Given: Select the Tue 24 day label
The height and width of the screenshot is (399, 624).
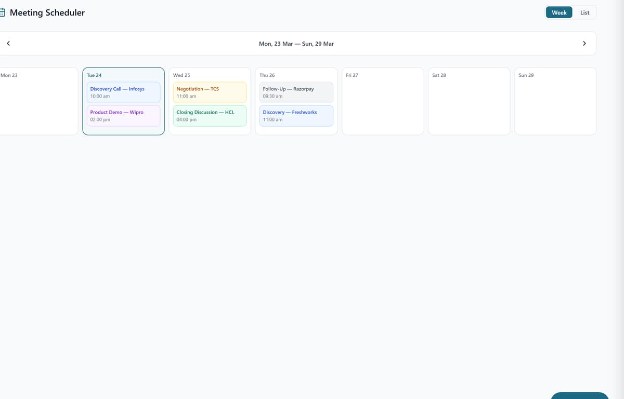Looking at the screenshot, I should [94, 75].
